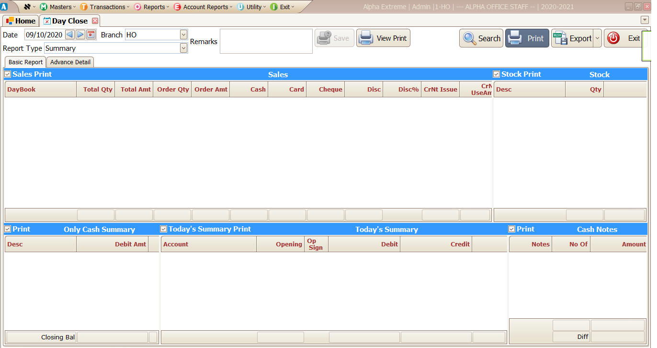657x348 pixels.
Task: Switch to the Advance Detail tab
Action: pos(70,62)
